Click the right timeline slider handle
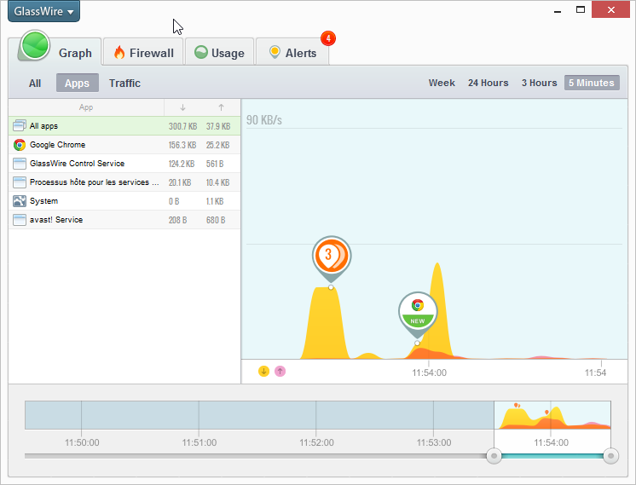Screen dimensions: 636x485 tap(611, 456)
